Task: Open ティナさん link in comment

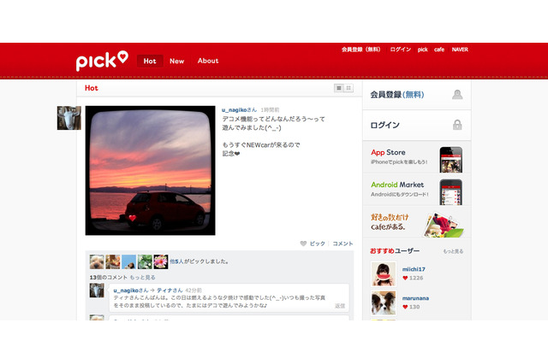Action: (170, 290)
